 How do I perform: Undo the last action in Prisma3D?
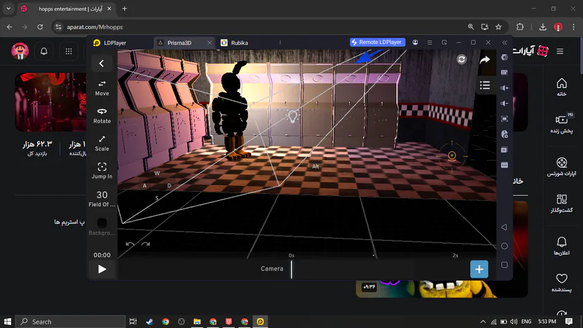(130, 244)
